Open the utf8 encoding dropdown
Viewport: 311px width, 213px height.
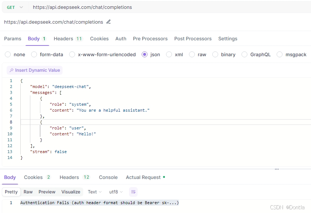point(116,192)
